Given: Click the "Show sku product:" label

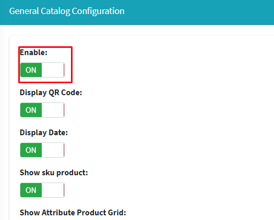Looking at the screenshot, I should (54, 173).
